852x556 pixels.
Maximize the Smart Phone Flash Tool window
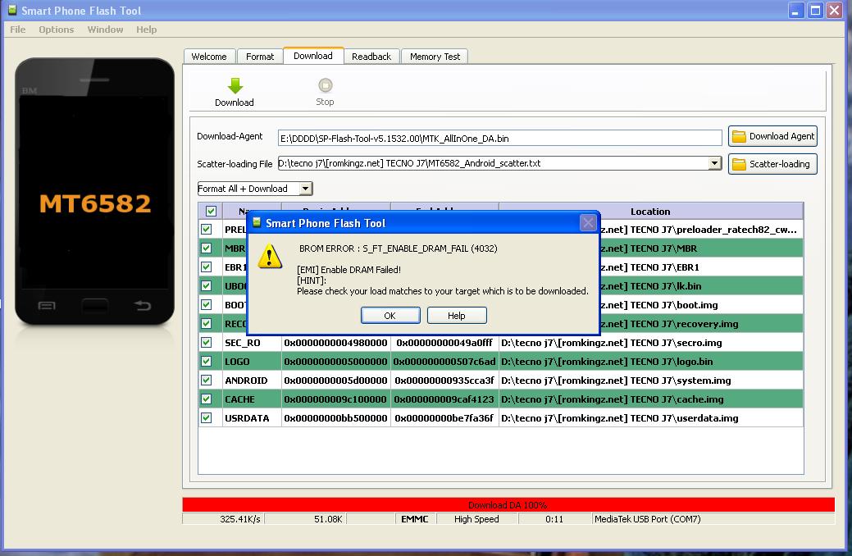[x=815, y=11]
